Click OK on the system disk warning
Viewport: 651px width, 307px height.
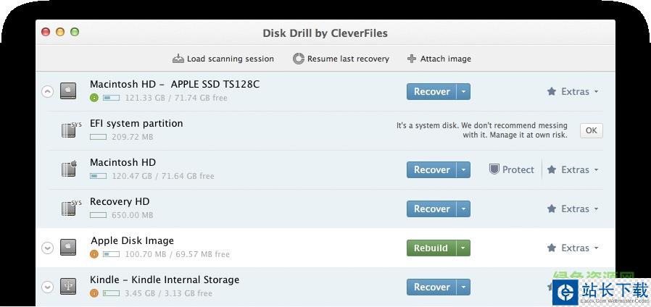591,130
